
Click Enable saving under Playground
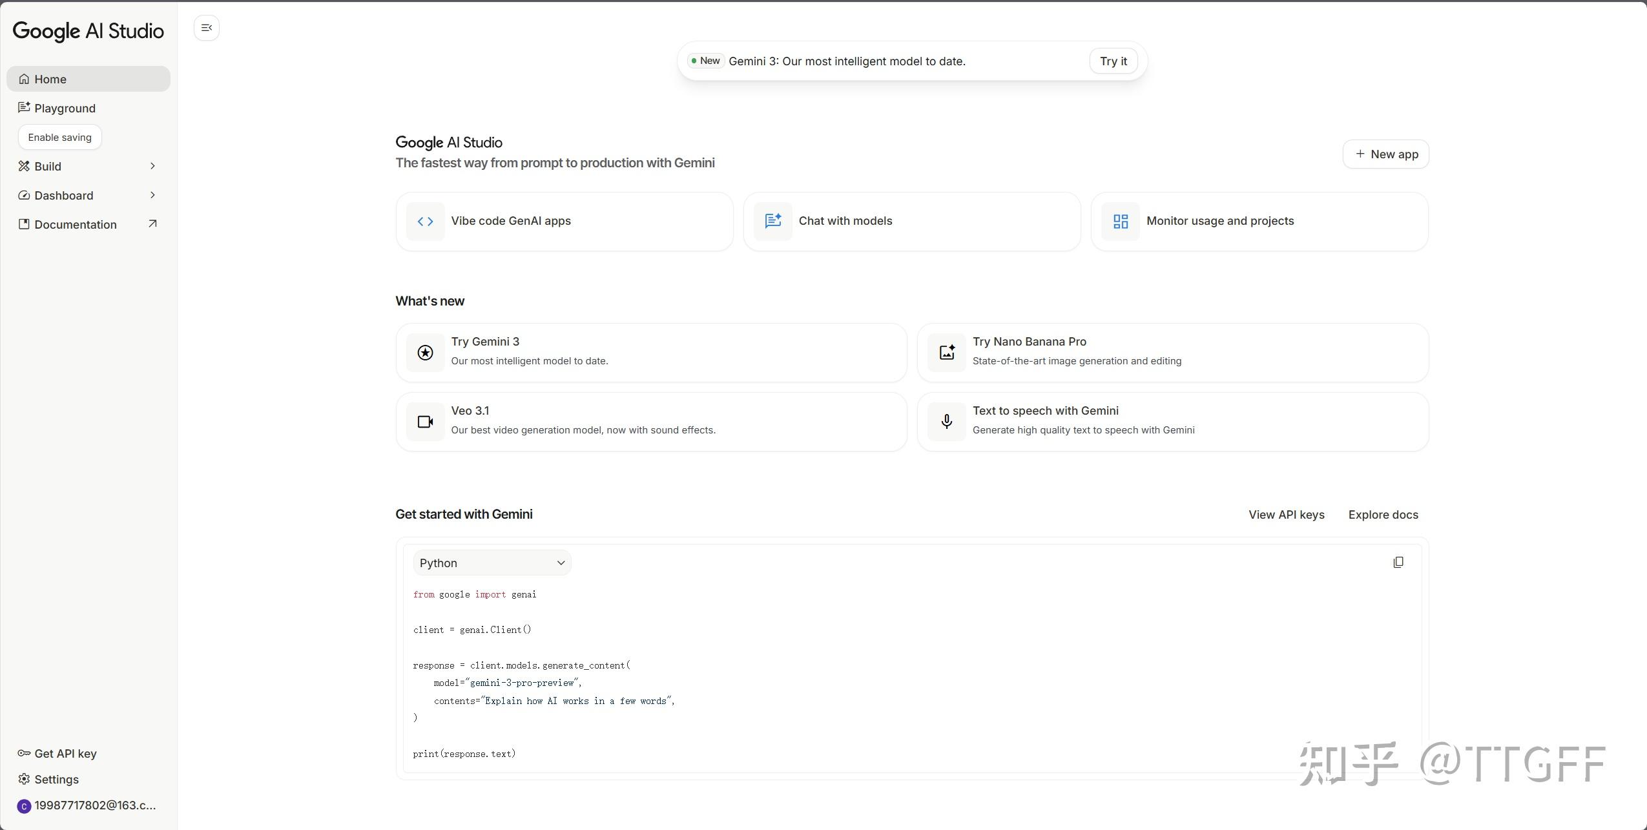point(60,138)
